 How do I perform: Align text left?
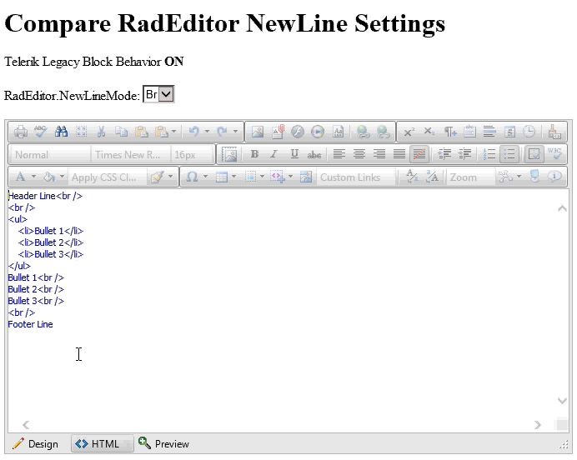tap(339, 154)
